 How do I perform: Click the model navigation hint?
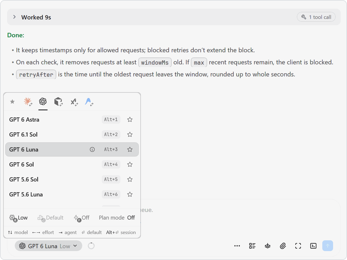(18, 232)
